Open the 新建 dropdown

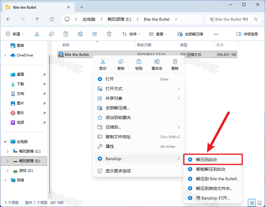point(15,34)
